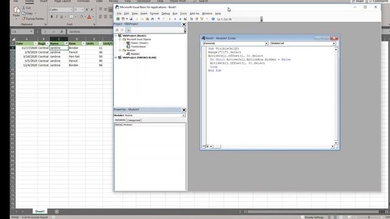Open the VisibleCell procedure dropdown in code window

pyautogui.click(x=334, y=43)
